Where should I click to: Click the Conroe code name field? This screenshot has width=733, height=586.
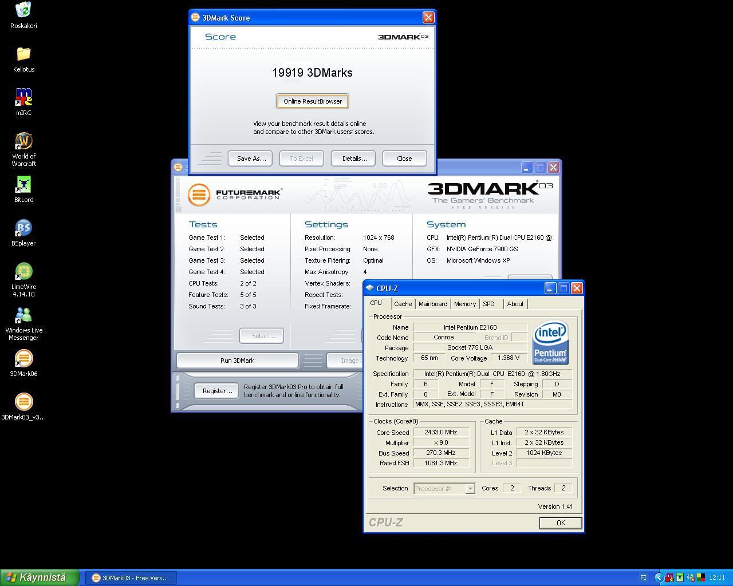pyautogui.click(x=444, y=338)
